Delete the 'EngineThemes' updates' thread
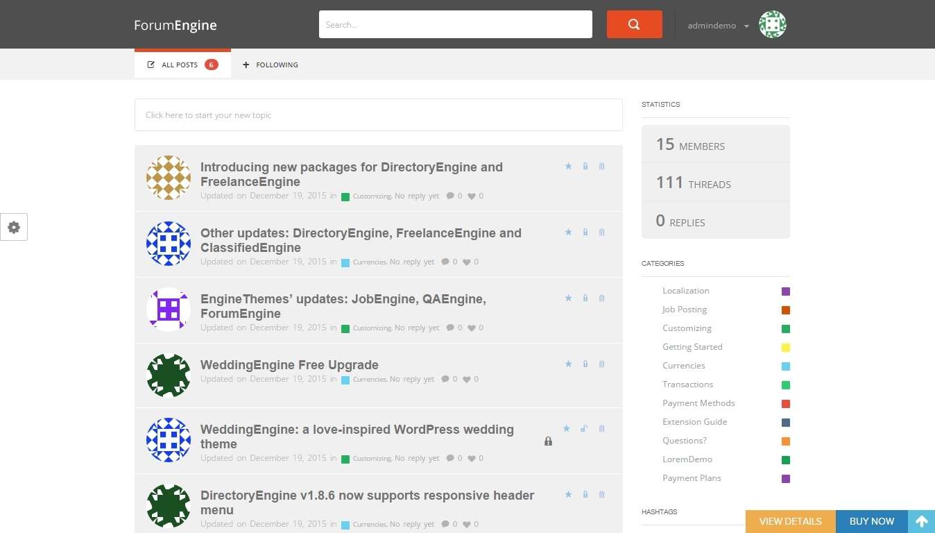 pyautogui.click(x=601, y=298)
